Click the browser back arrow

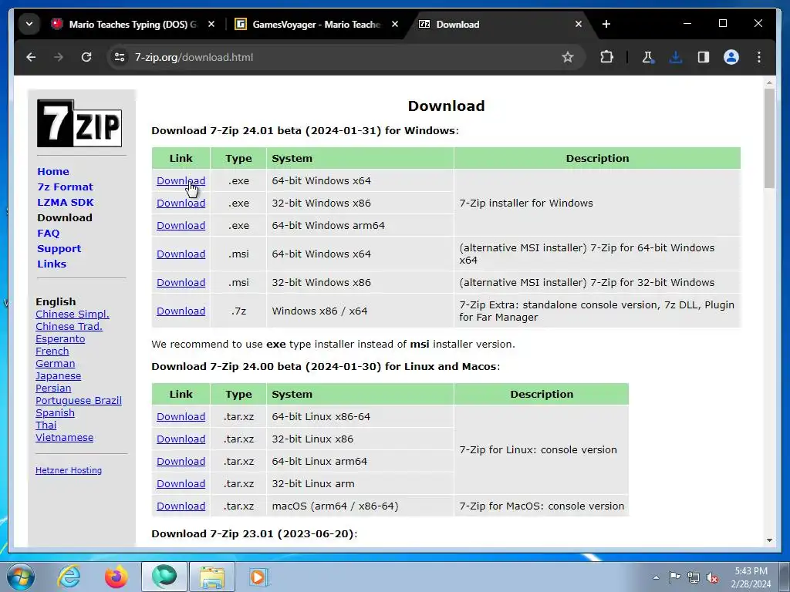point(31,57)
